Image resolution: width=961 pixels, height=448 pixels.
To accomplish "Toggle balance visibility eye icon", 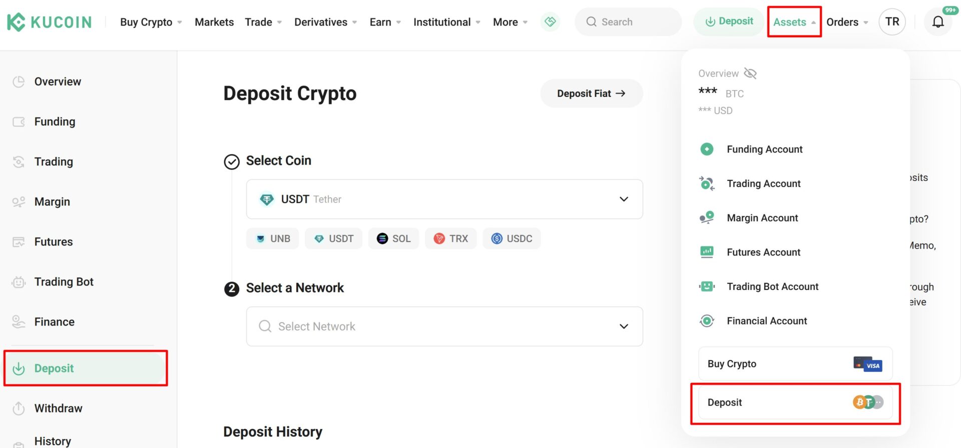I will pyautogui.click(x=750, y=73).
